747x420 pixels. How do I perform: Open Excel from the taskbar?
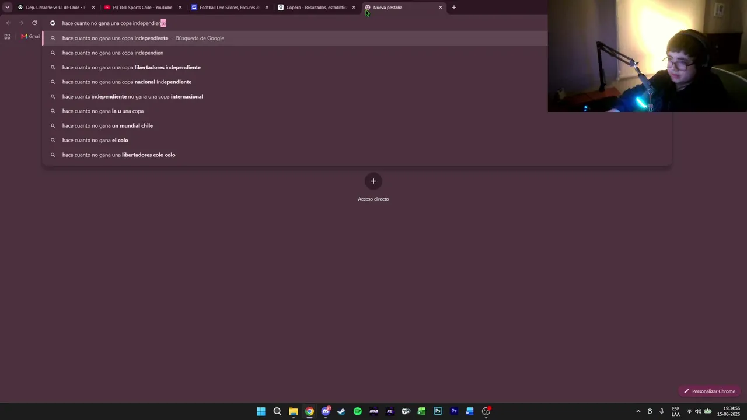421,411
